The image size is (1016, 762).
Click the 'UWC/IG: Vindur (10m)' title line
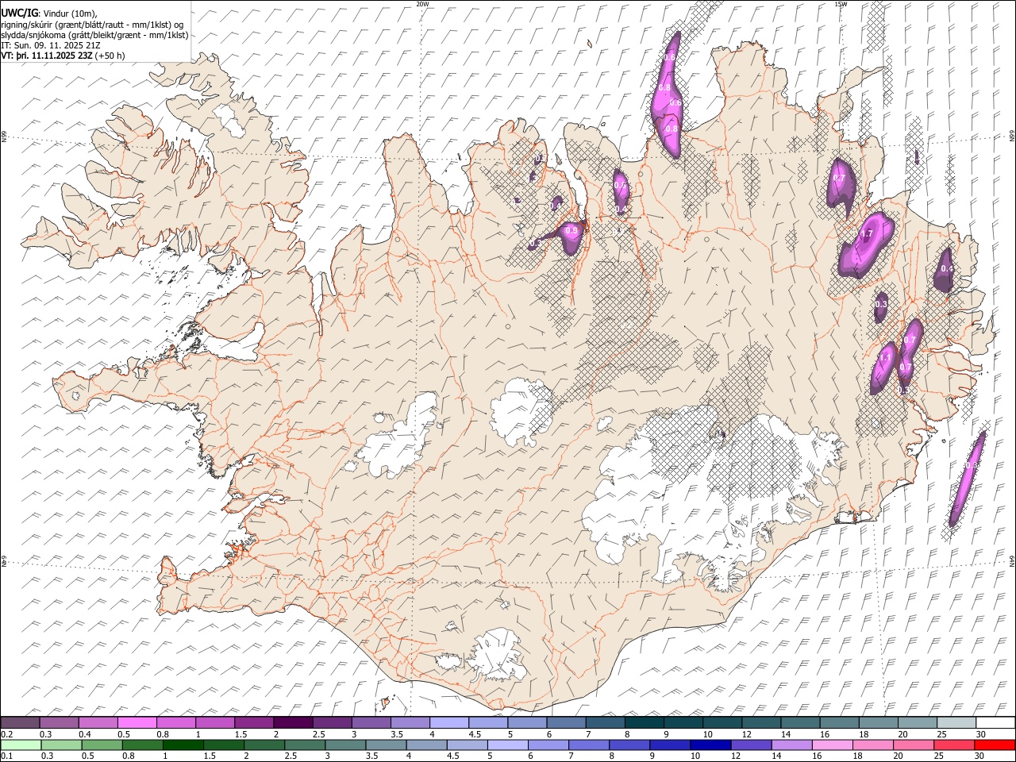pyautogui.click(x=49, y=13)
